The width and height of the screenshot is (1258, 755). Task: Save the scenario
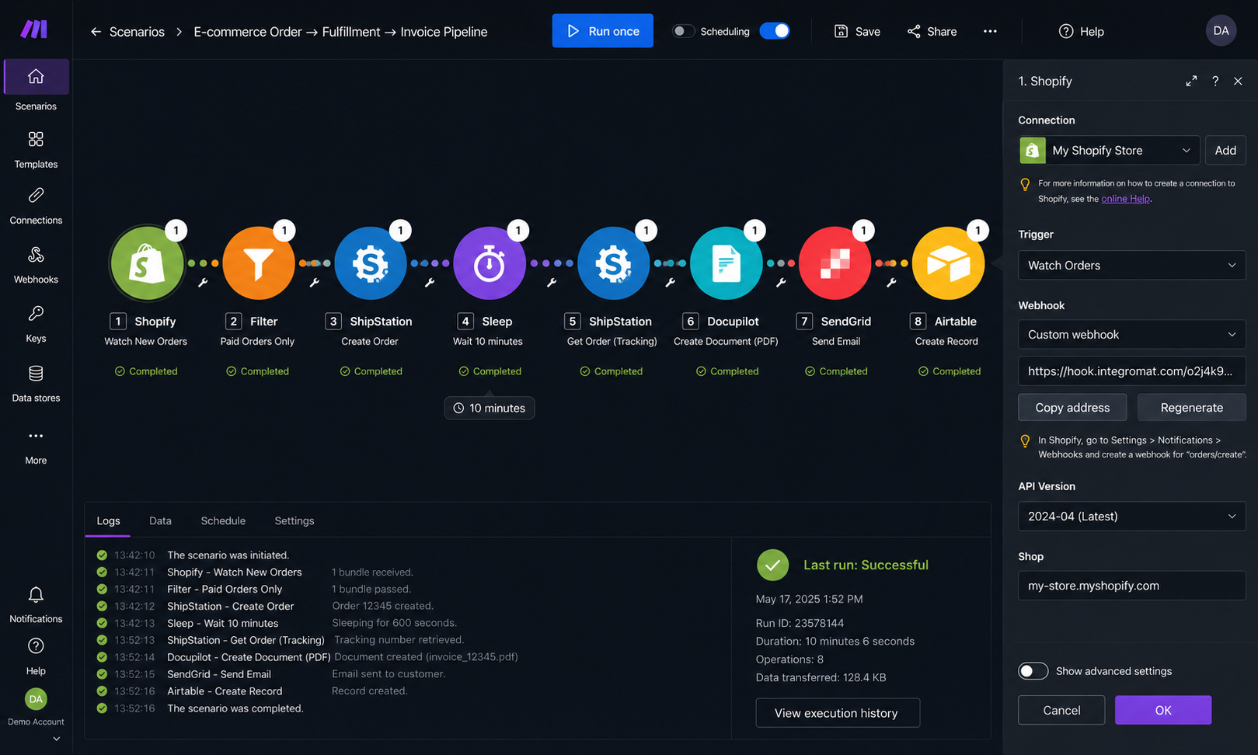[857, 31]
